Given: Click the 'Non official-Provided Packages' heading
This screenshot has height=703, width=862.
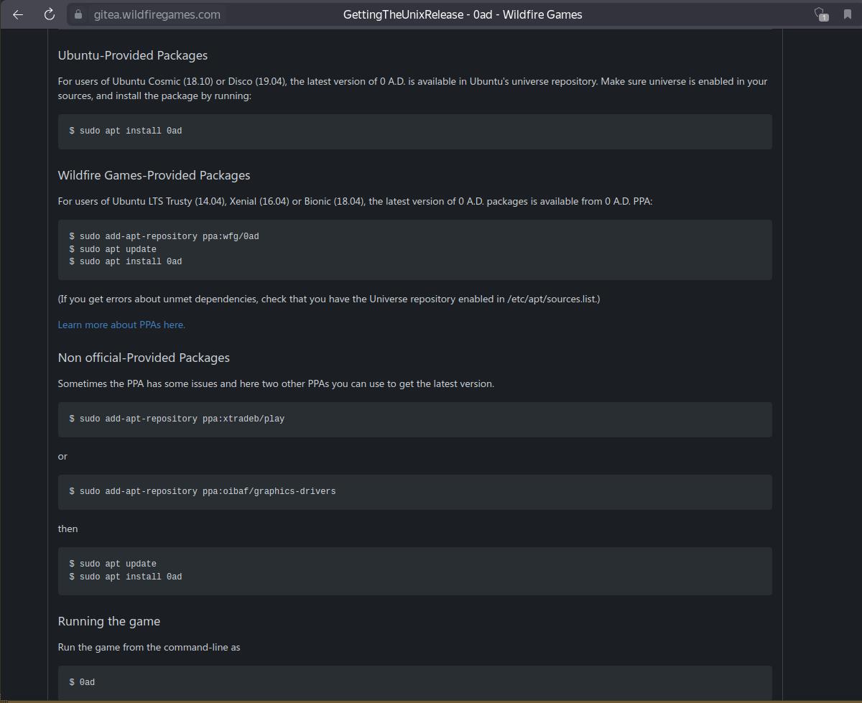Looking at the screenshot, I should pyautogui.click(x=144, y=358).
